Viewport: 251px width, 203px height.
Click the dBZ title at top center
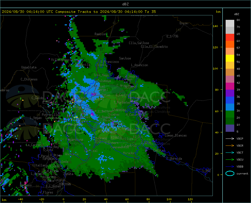click(x=125, y=4)
